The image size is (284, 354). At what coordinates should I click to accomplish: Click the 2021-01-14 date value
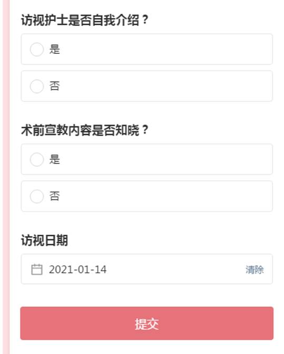point(78,270)
